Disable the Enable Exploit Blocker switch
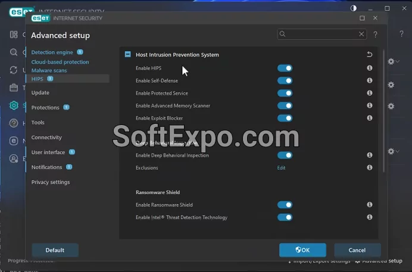Image resolution: width=412 pixels, height=272 pixels. pyautogui.click(x=285, y=118)
